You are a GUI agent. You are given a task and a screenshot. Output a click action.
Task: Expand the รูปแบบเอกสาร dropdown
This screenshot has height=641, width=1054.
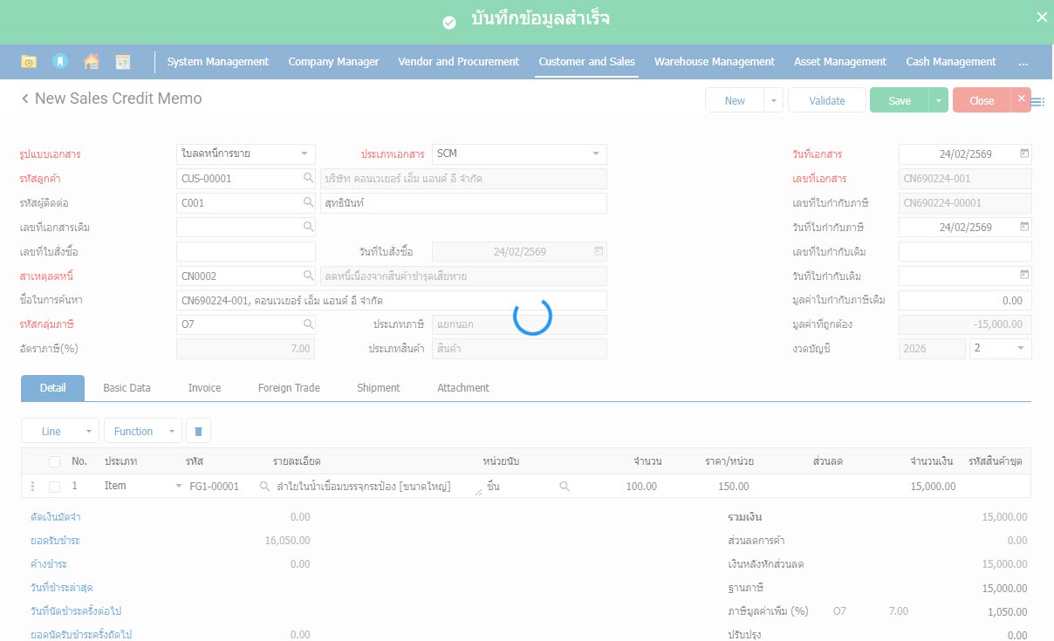[304, 154]
